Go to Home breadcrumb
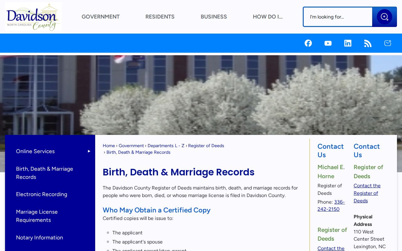Screen dimensions: 402x251 point(109,146)
